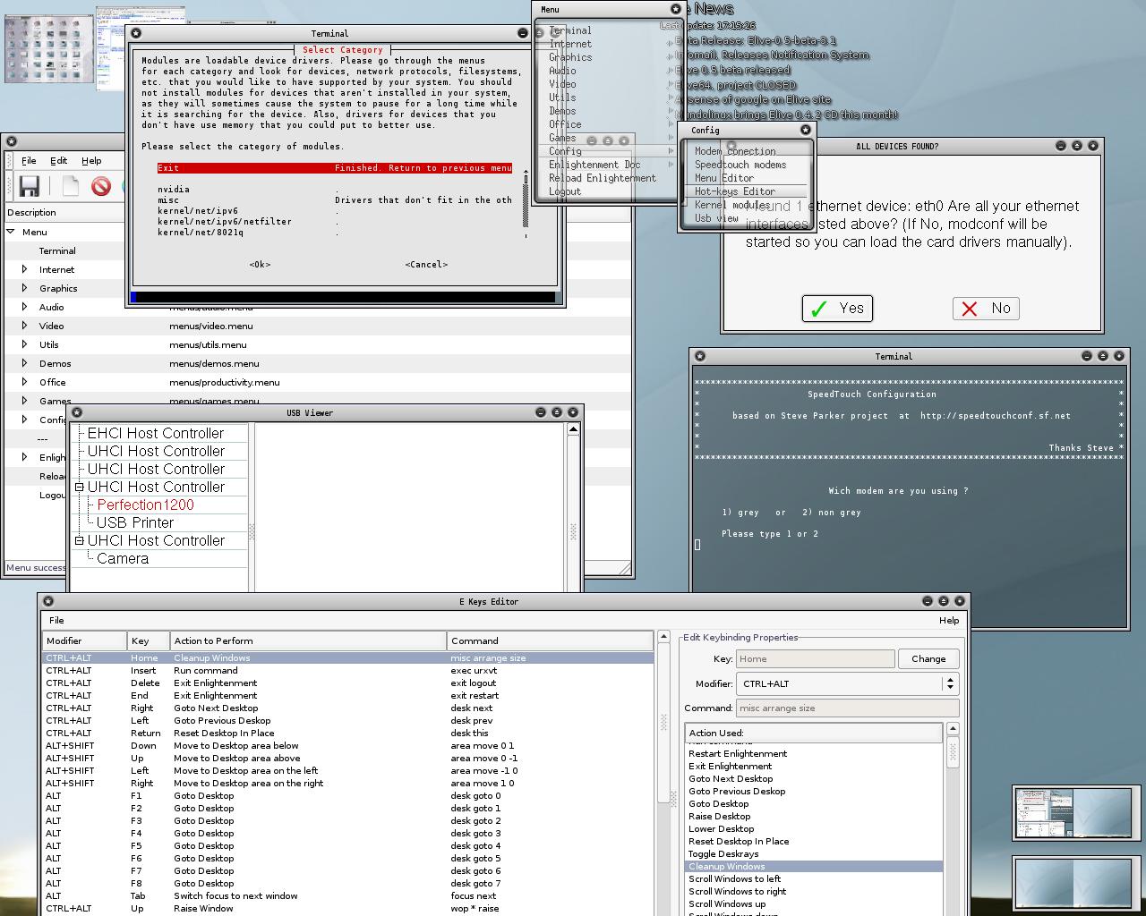Screen dimensions: 1146x916
Task: Click the window menu icon of USB Viewer
Action: pos(77,412)
